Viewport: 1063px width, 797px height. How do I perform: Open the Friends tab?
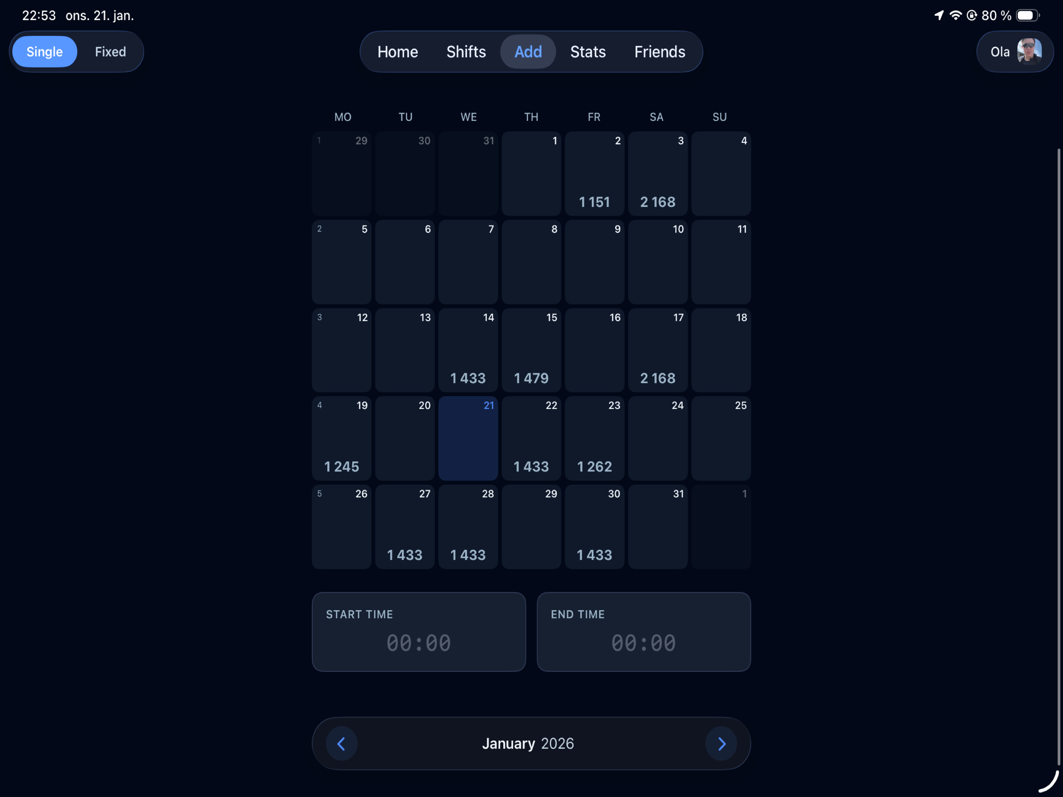pyautogui.click(x=659, y=51)
